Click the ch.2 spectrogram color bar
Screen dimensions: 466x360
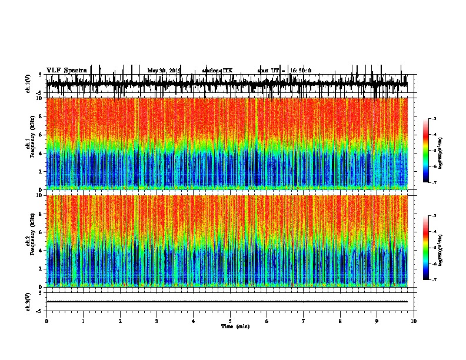(426, 248)
